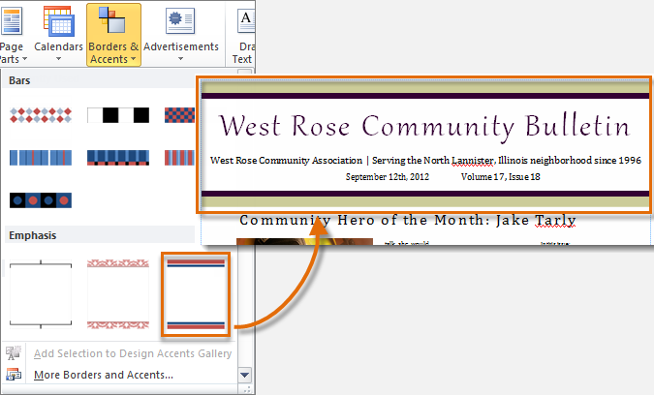Viewport: 654px width, 395px height.
Task: Open the Borders & Accents dropdown
Action: [113, 35]
